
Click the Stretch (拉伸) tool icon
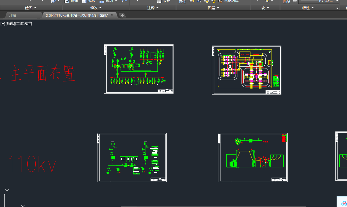(67, 1)
